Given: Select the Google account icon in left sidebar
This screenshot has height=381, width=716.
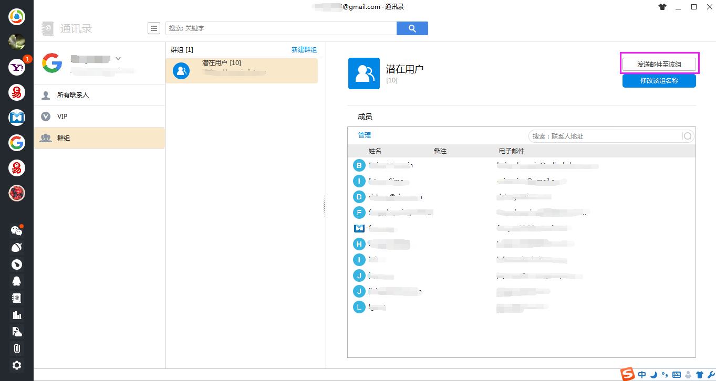Looking at the screenshot, I should point(16,142).
